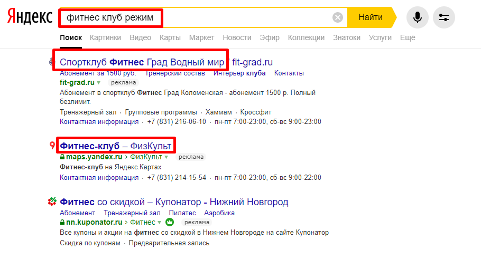Viewport: 481px width, 259px height.
Task: Expand dropdown arrow next to fit-grad.ru
Action: coord(99,83)
